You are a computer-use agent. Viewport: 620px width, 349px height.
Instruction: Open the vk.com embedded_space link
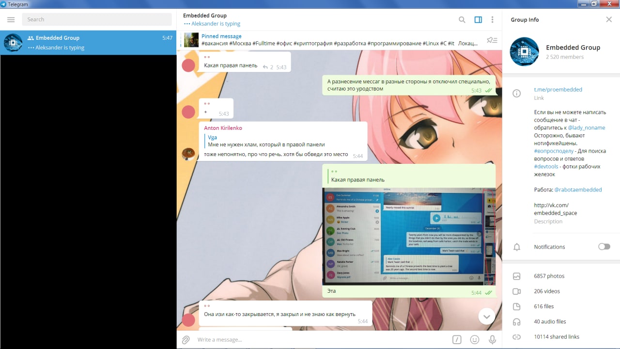click(x=556, y=209)
